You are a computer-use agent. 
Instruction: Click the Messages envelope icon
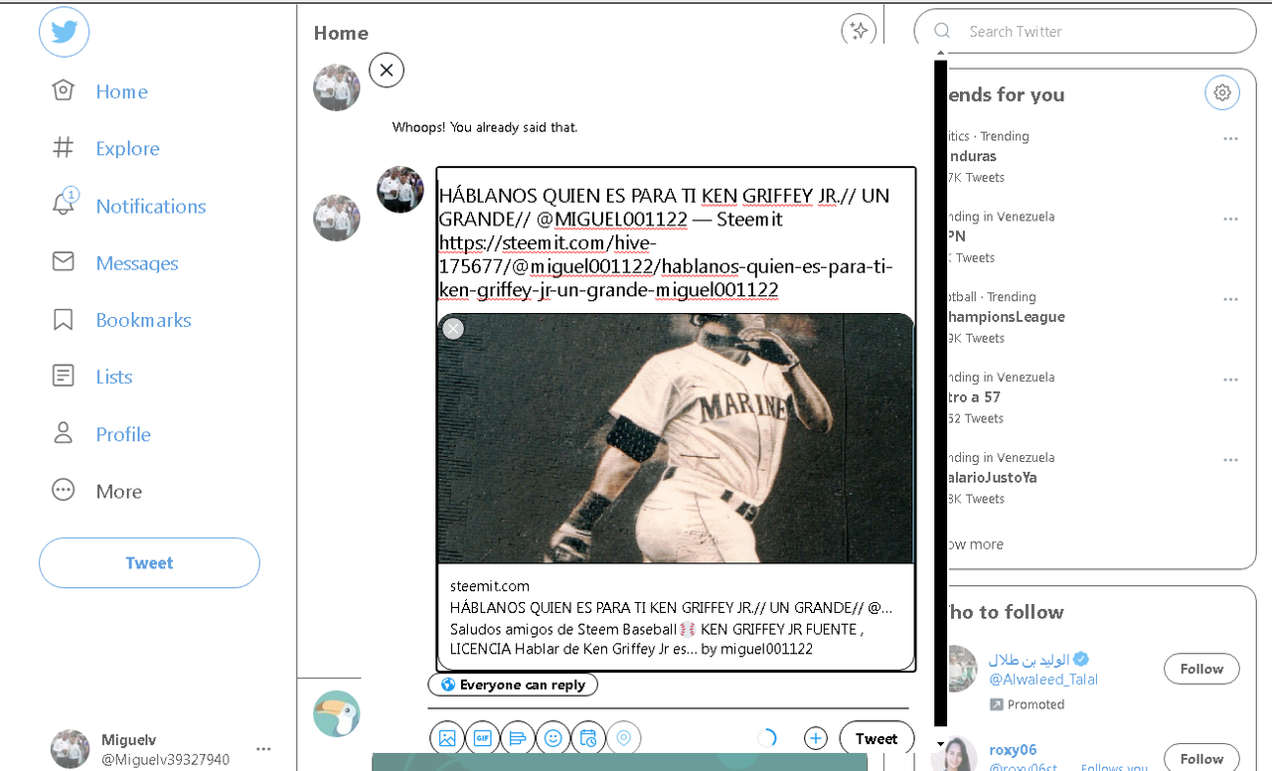coord(63,262)
